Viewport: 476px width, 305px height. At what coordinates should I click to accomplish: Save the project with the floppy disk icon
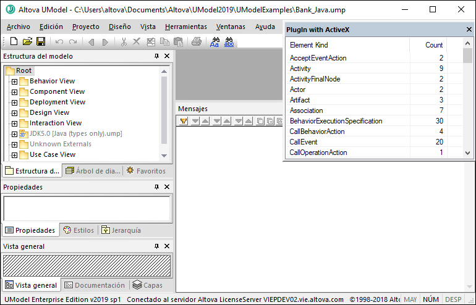click(x=41, y=41)
